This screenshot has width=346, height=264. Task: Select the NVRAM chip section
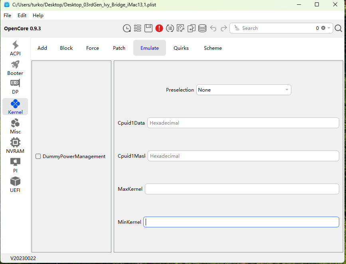15,146
